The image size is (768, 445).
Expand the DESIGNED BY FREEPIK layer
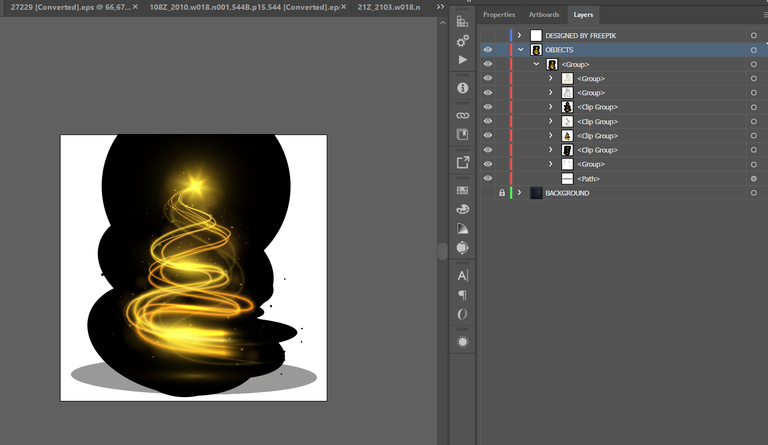(519, 35)
